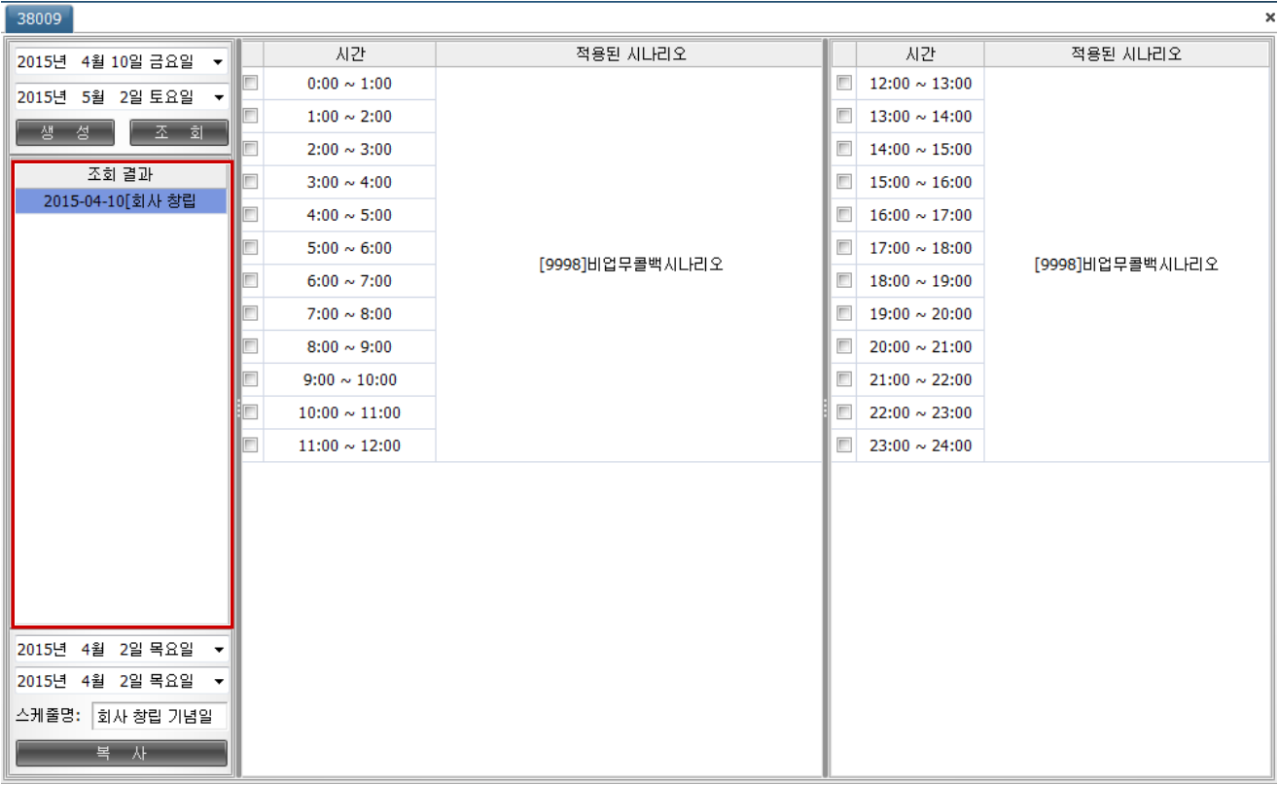Check the box for 9:00 ~ 10:00
1278x785 pixels.
250,379
